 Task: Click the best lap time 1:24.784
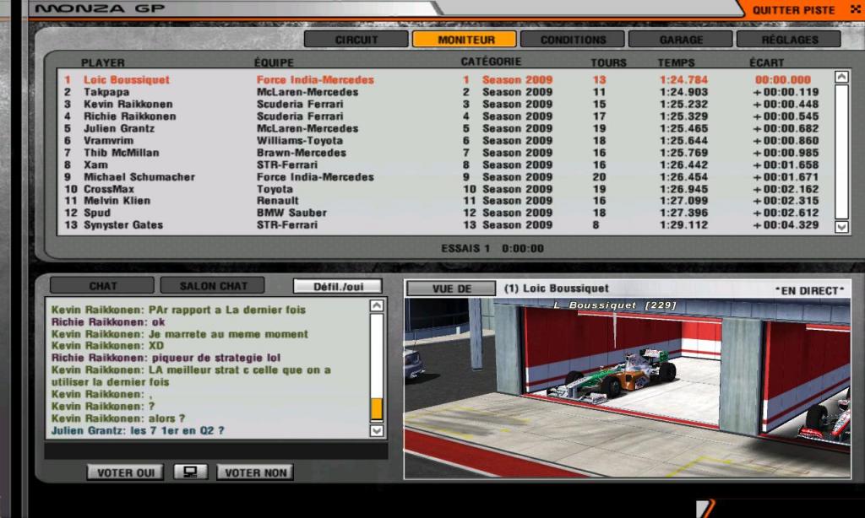click(x=683, y=80)
